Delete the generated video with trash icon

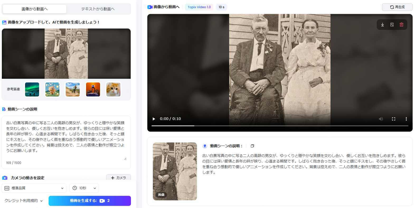point(402,25)
